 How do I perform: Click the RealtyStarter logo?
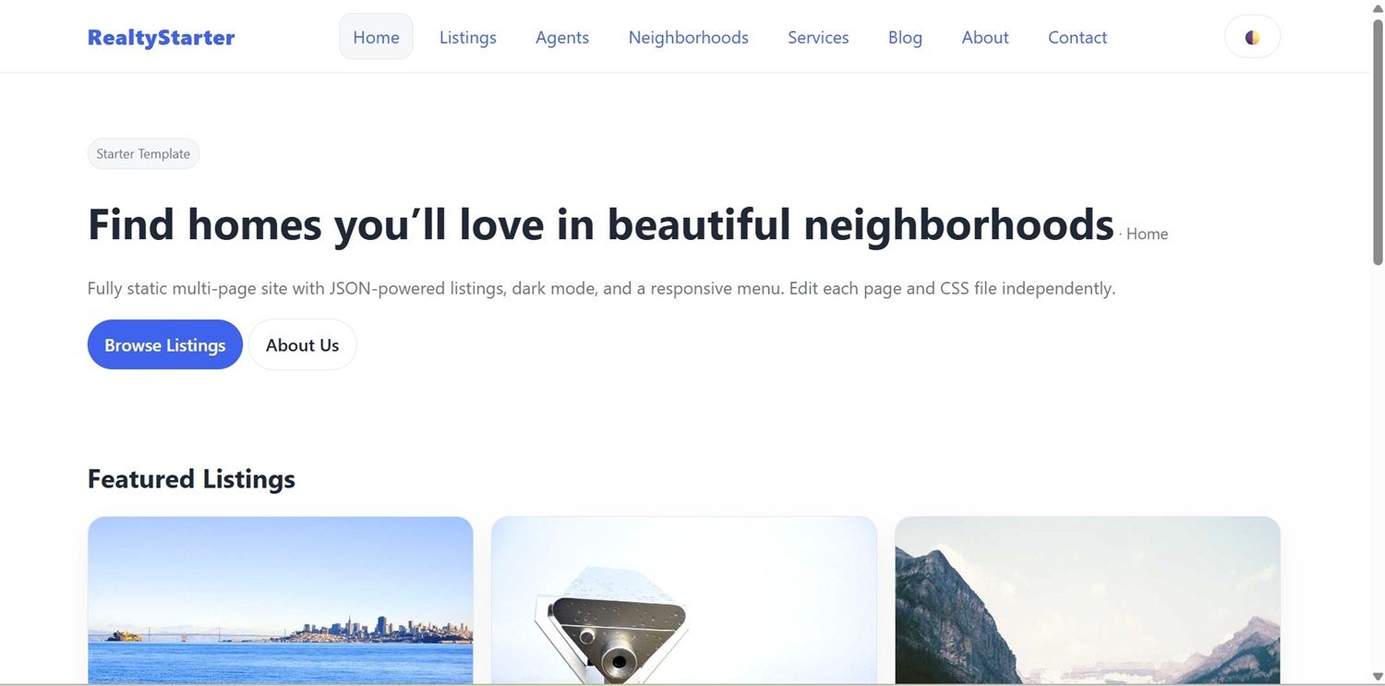(161, 37)
